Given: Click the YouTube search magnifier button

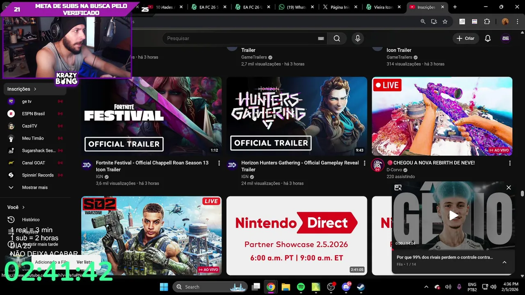Looking at the screenshot, I should pos(337,38).
